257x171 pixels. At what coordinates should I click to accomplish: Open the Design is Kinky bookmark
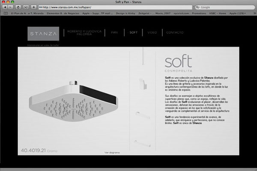[x=126, y=13]
